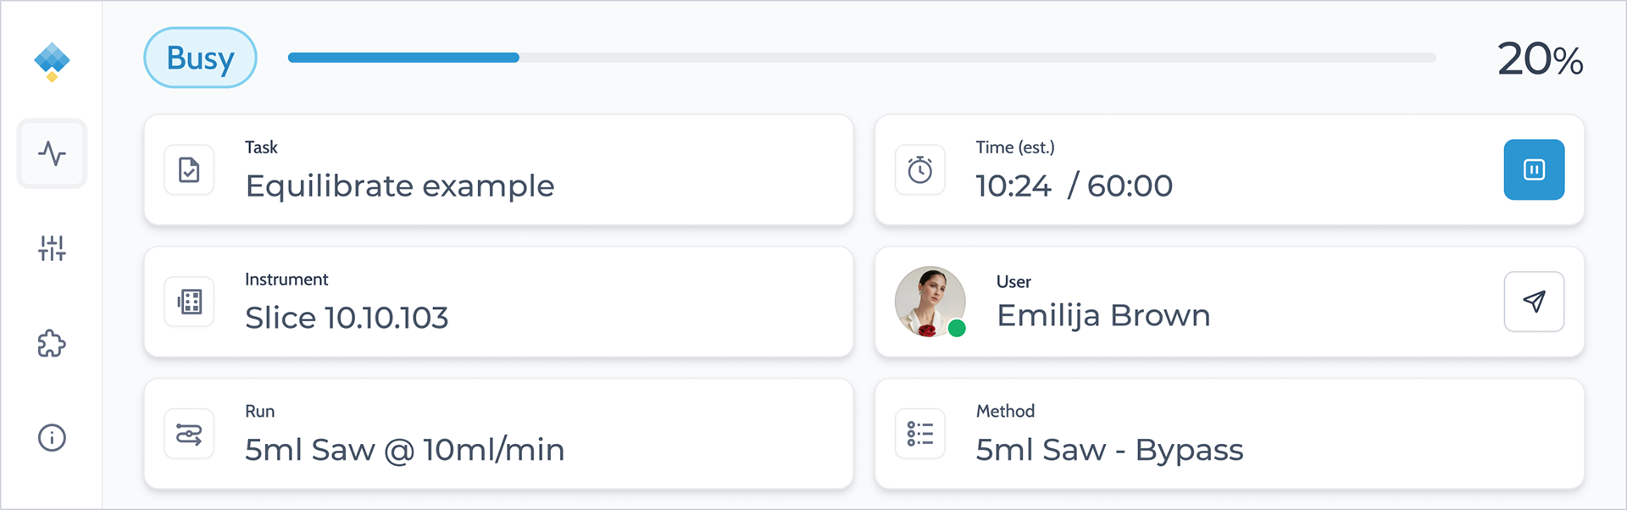1627x510 pixels.
Task: Click the 20% progress percentage label
Action: pyautogui.click(x=1540, y=59)
